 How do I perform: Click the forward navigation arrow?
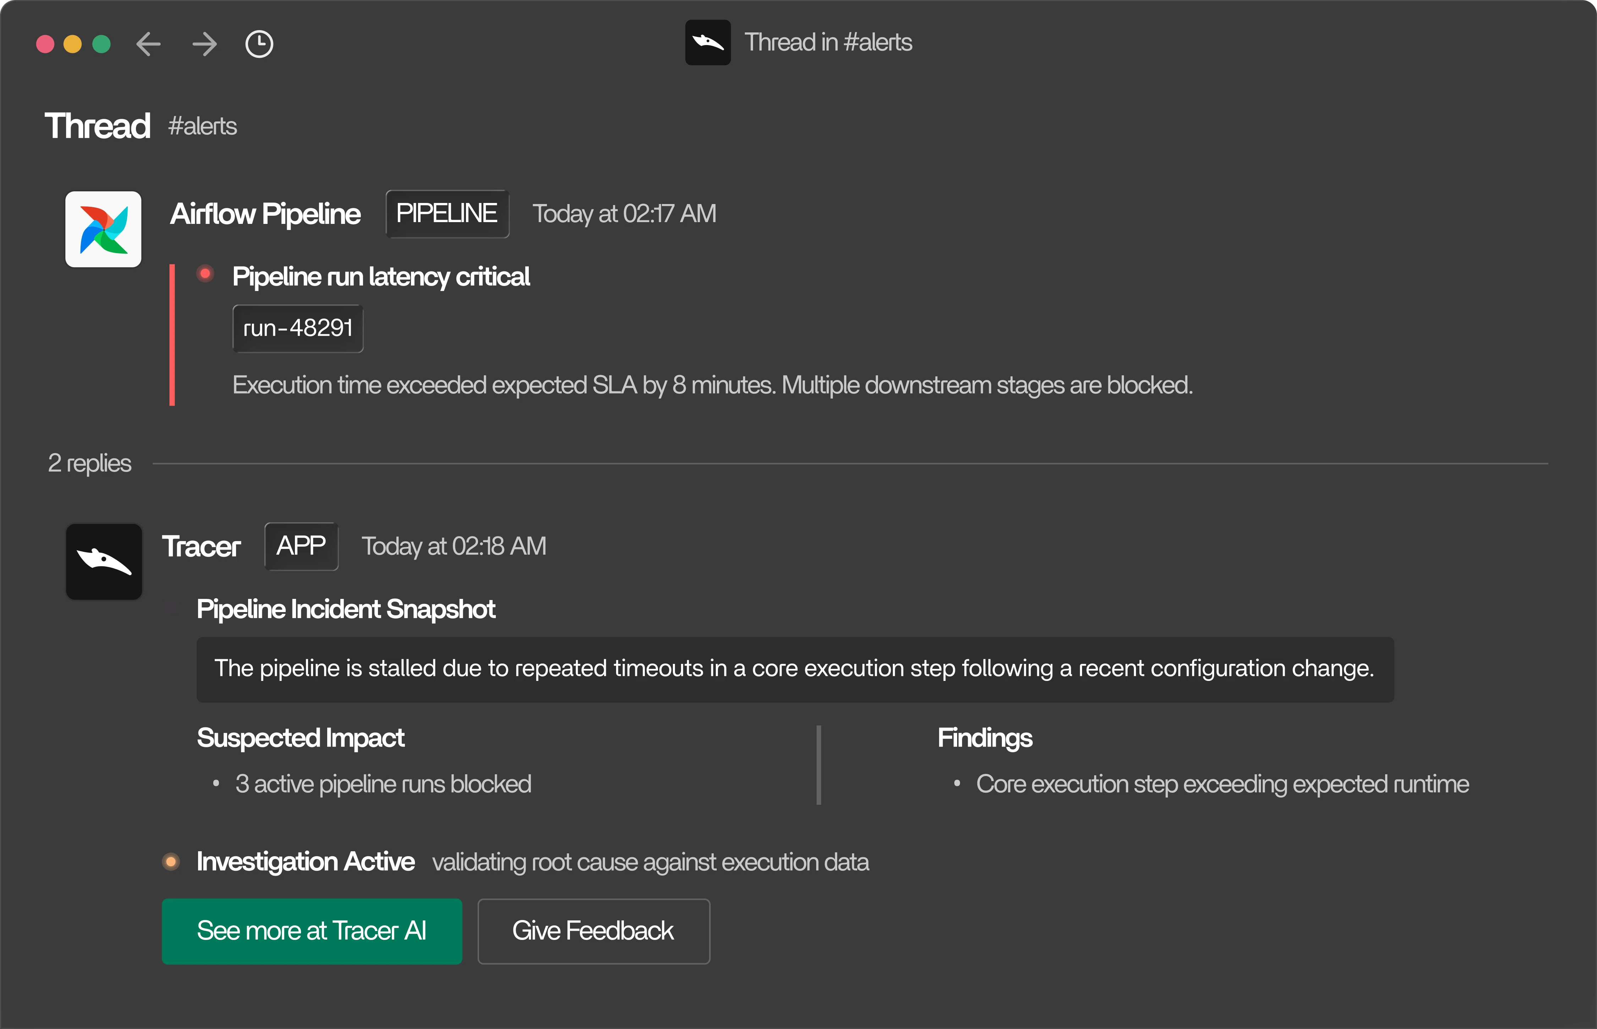point(204,44)
